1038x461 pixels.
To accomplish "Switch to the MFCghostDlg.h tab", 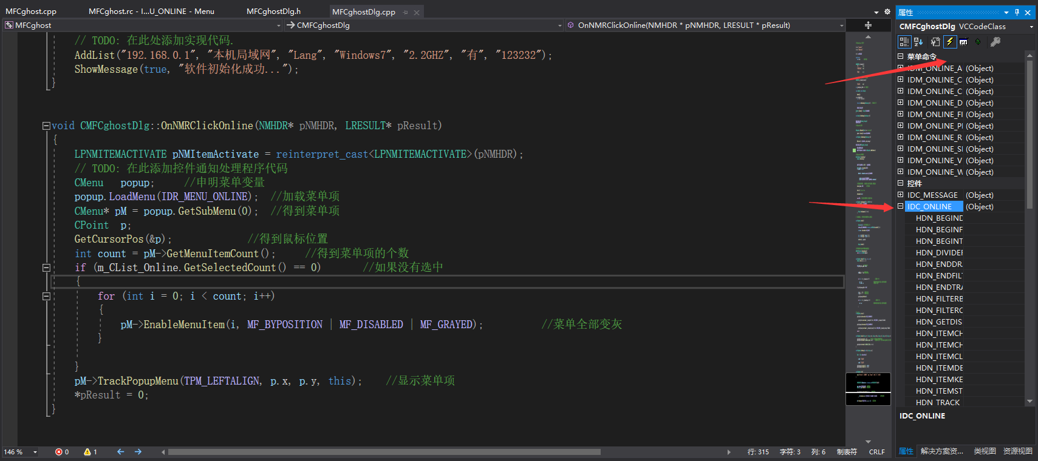I will 273,12.
